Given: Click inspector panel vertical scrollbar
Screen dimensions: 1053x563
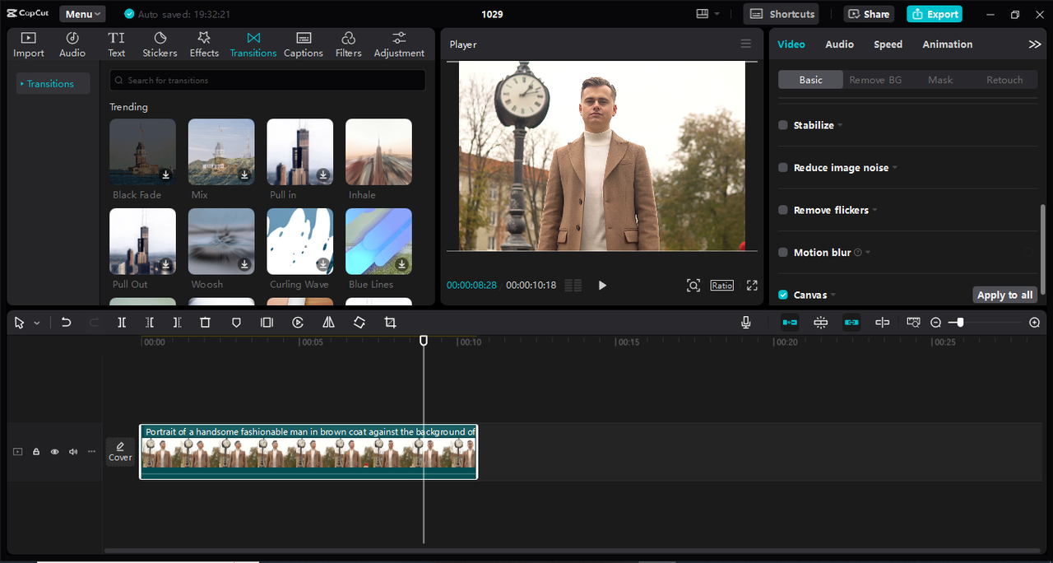Looking at the screenshot, I should click(1043, 249).
